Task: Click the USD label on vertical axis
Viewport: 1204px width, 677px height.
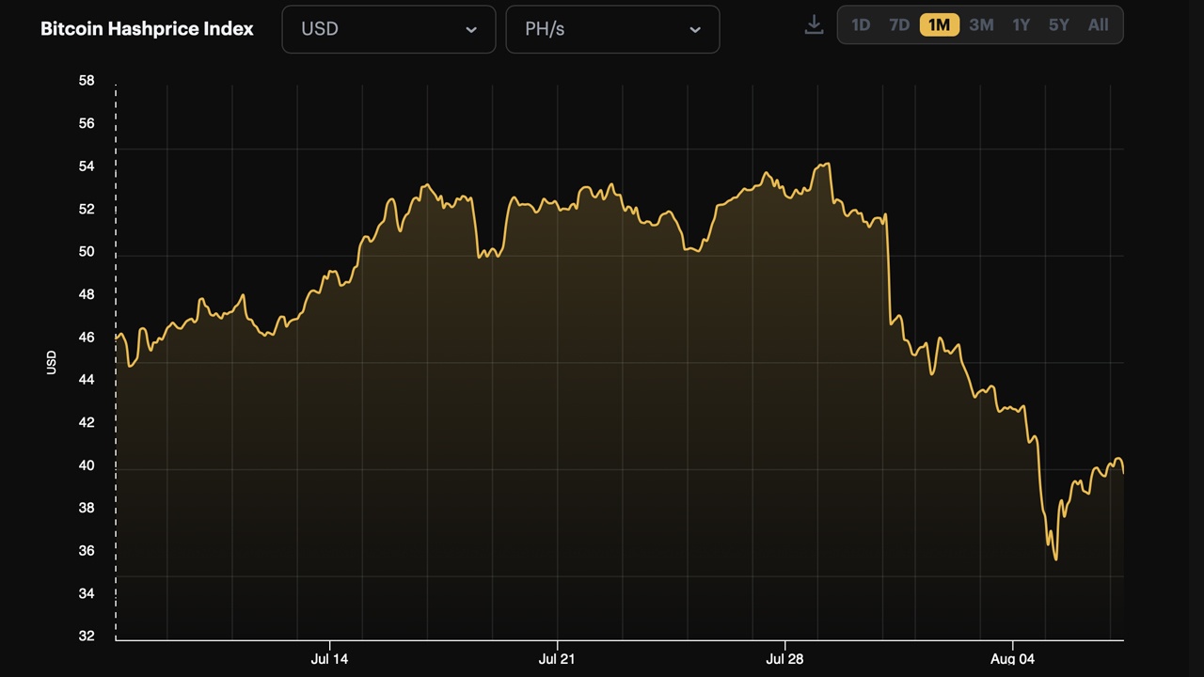Action: click(51, 360)
